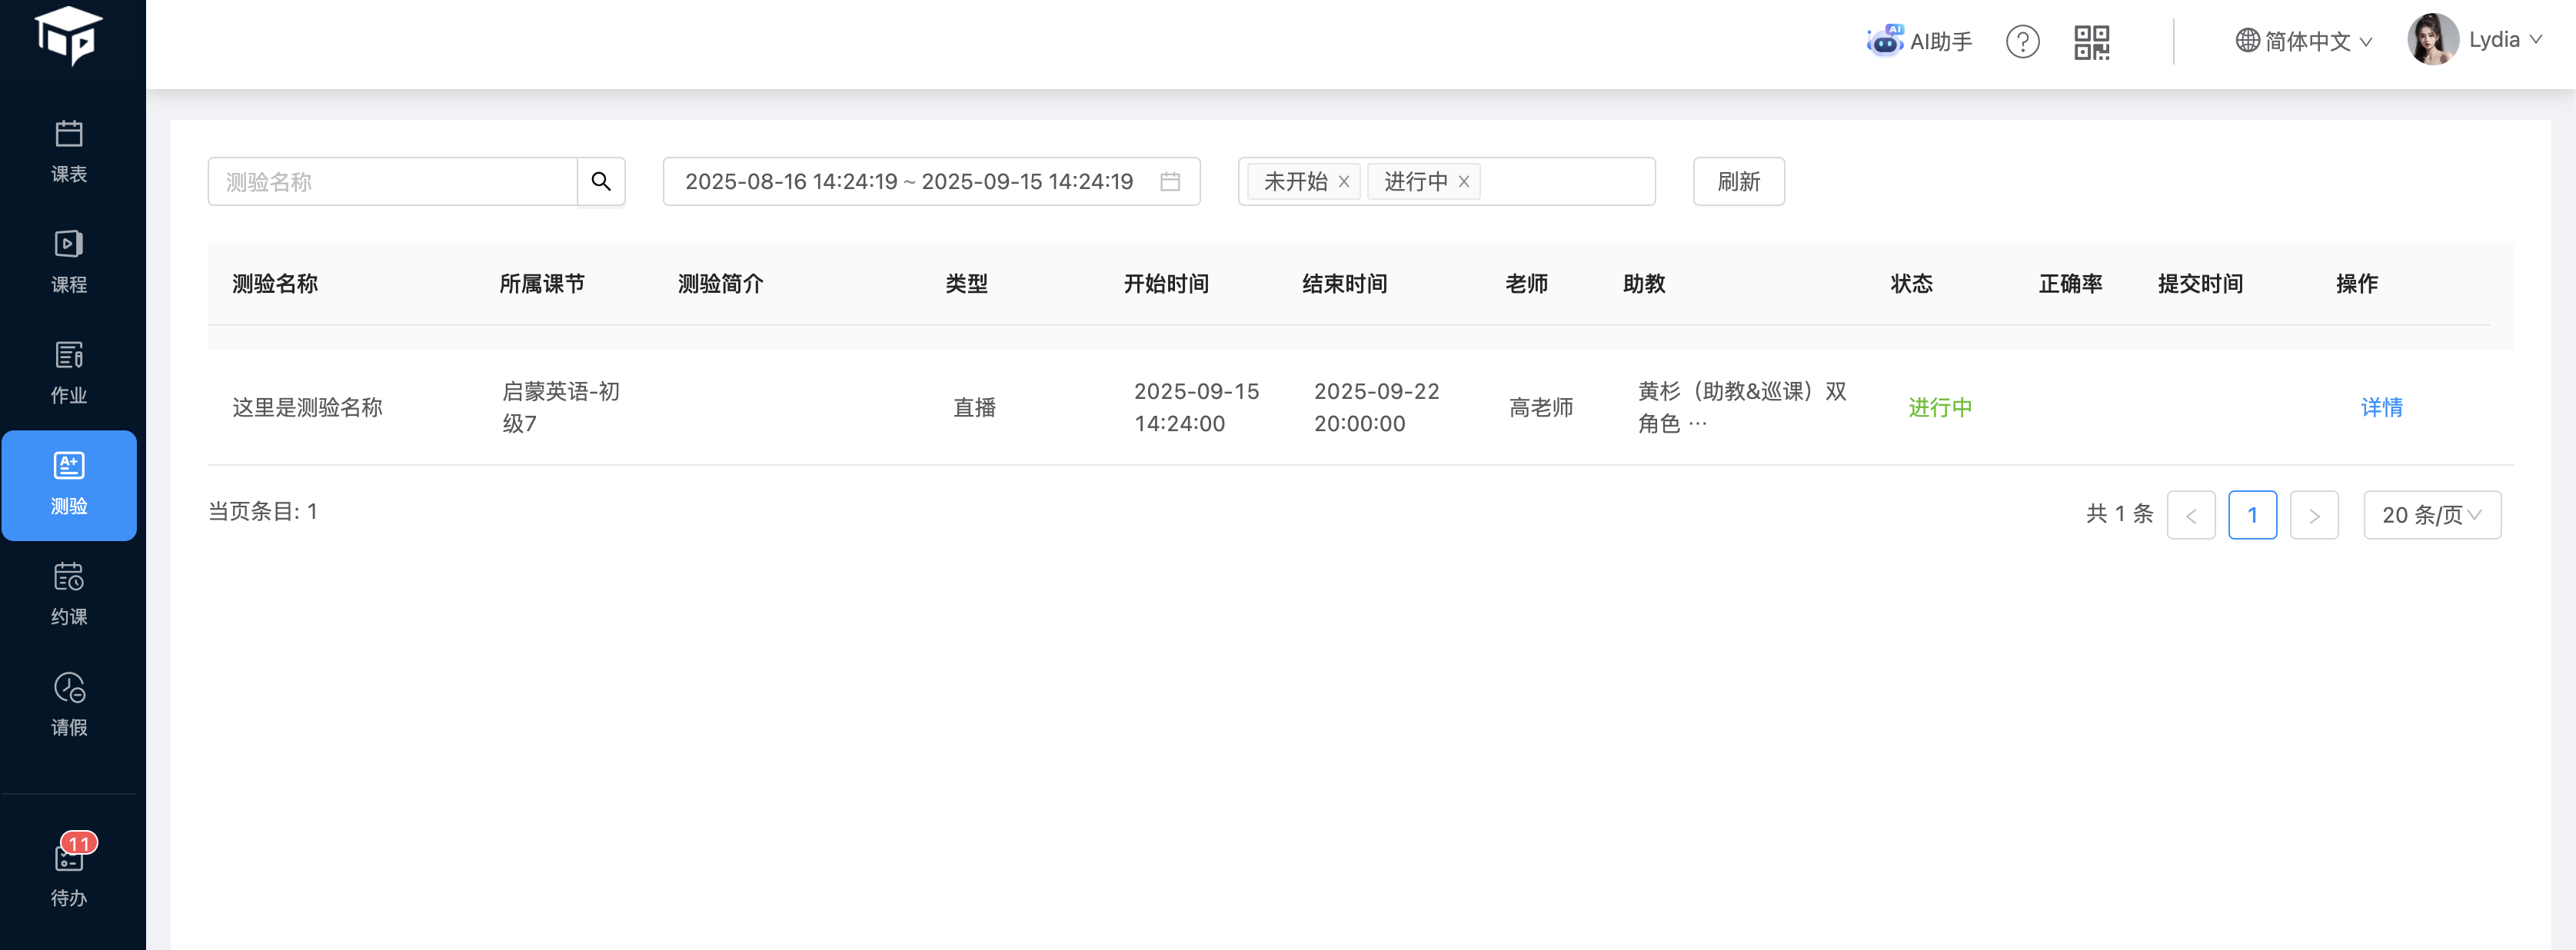Open the date range calendar picker
The width and height of the screenshot is (2576, 950).
1169,181
